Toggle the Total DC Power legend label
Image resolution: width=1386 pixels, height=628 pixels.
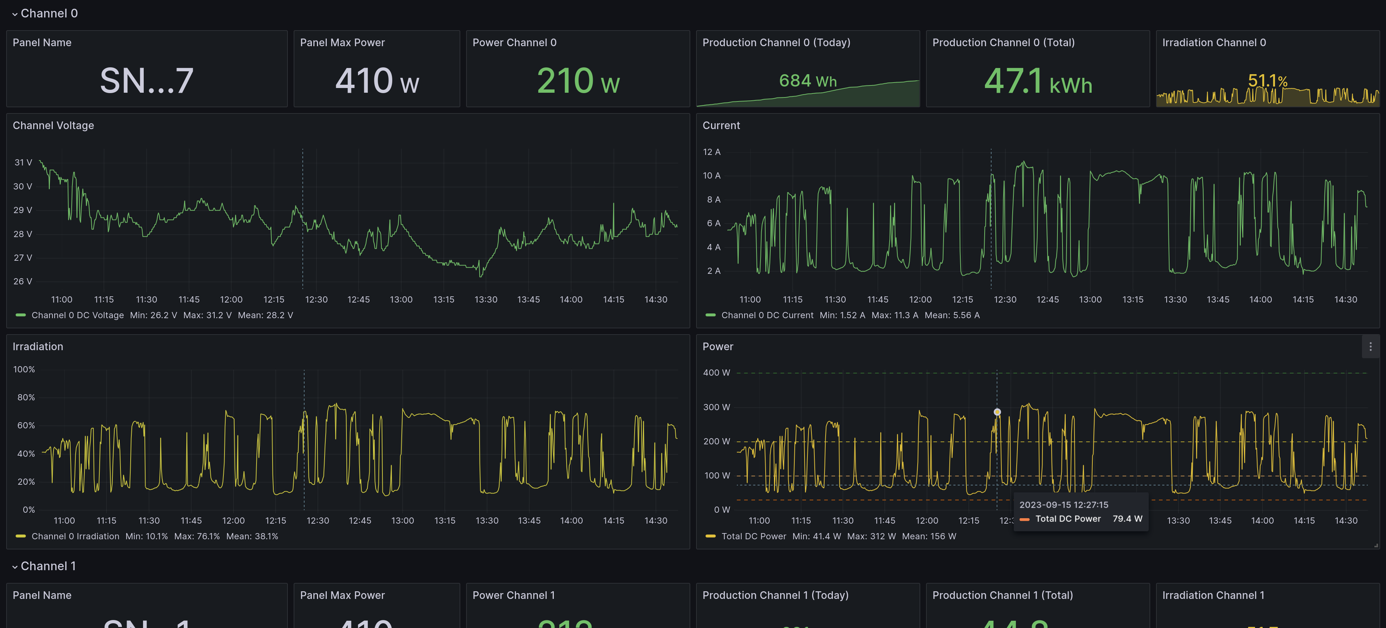coord(753,536)
